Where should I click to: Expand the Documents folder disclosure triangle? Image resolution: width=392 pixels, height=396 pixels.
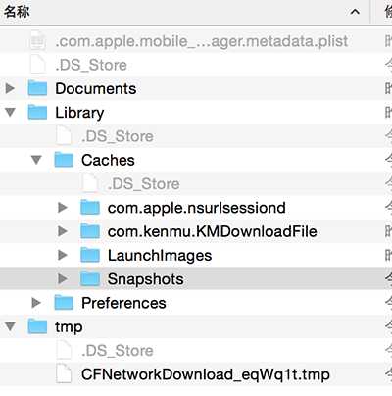coord(10,88)
